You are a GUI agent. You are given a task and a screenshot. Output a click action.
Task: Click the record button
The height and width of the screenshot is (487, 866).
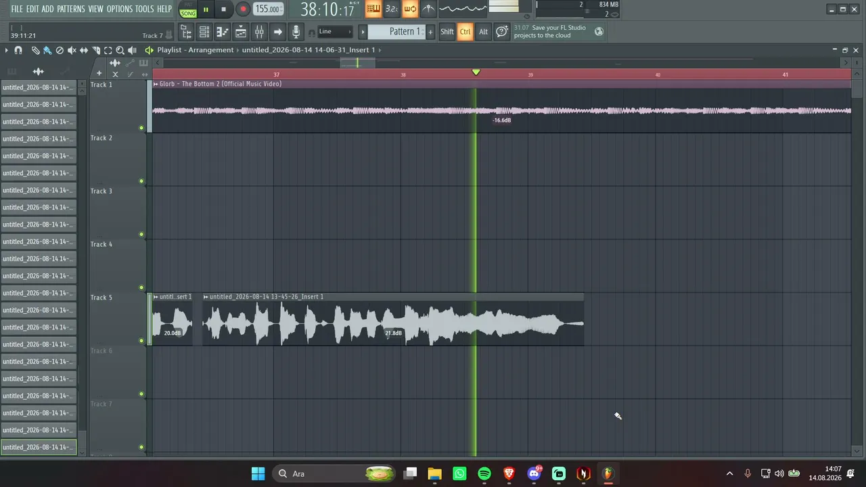pyautogui.click(x=243, y=9)
